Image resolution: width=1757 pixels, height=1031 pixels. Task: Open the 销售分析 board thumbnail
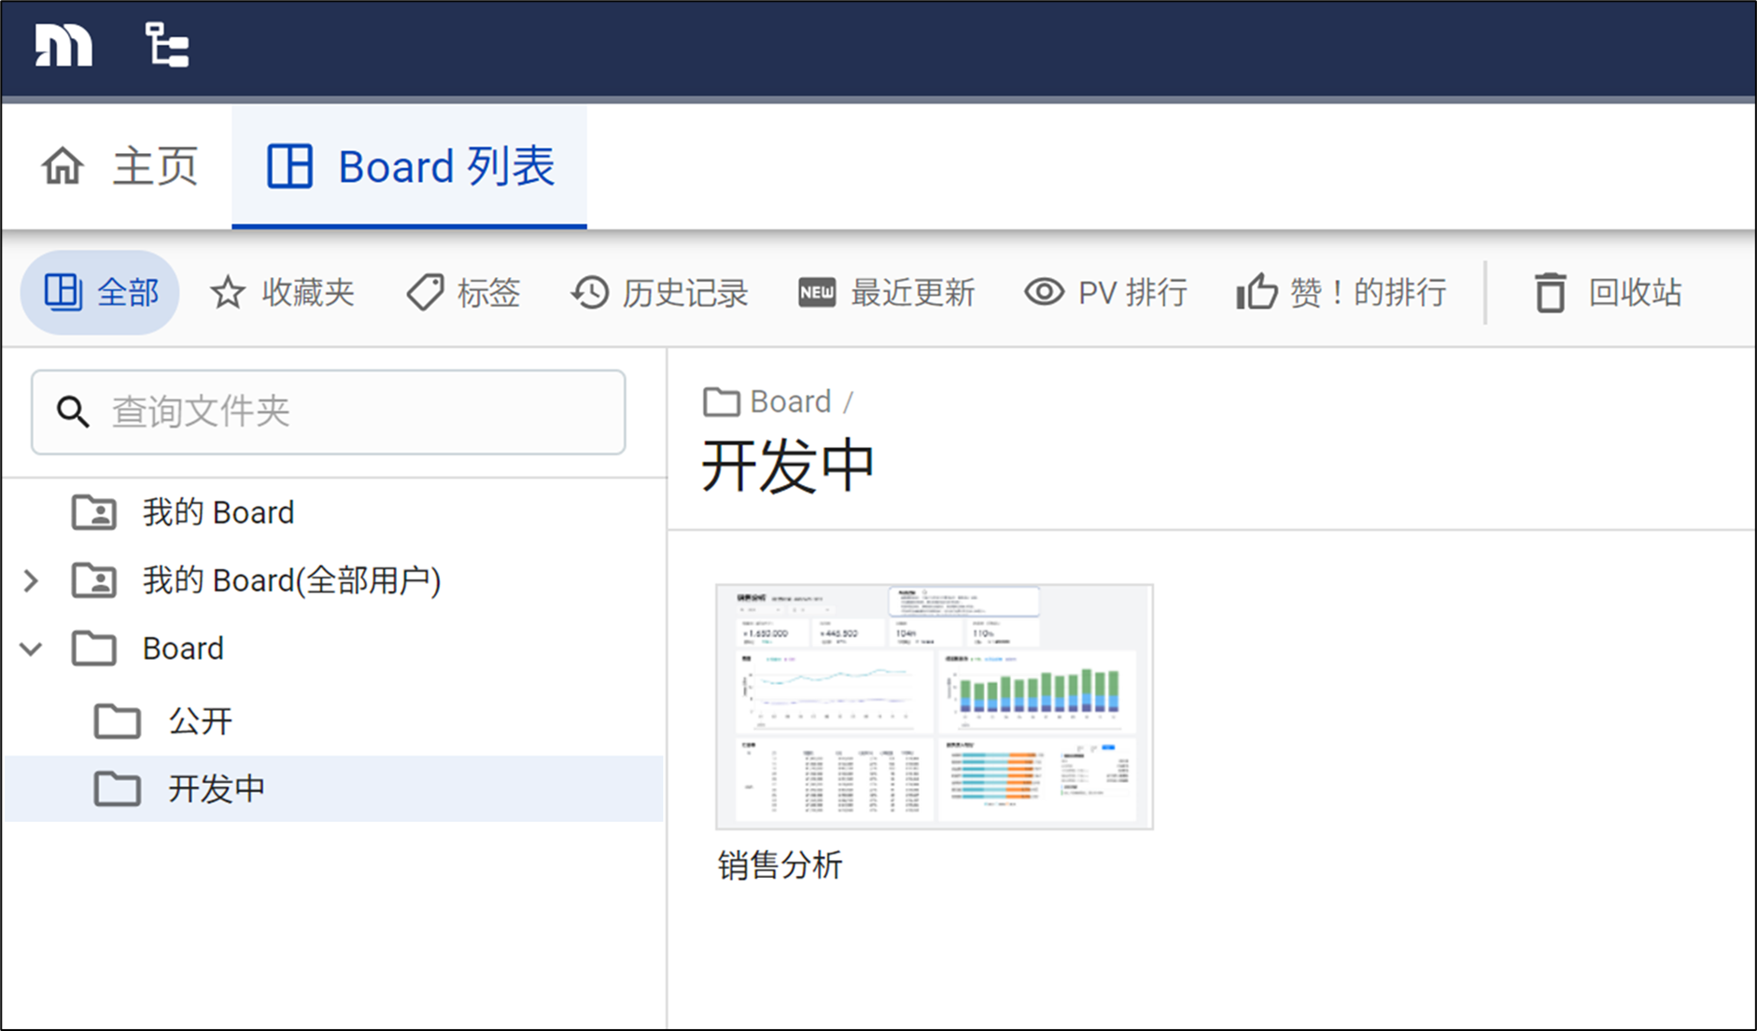pos(934,706)
